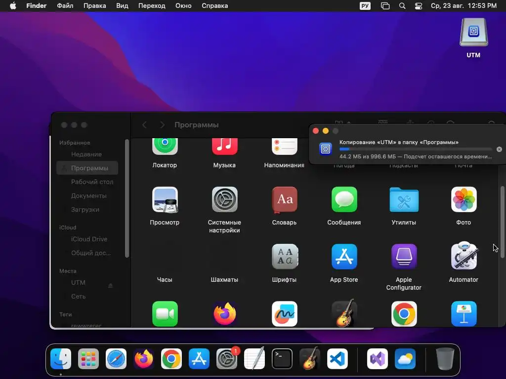
Task: Select Загрузки in Finder sidebar
Action: [87, 209]
